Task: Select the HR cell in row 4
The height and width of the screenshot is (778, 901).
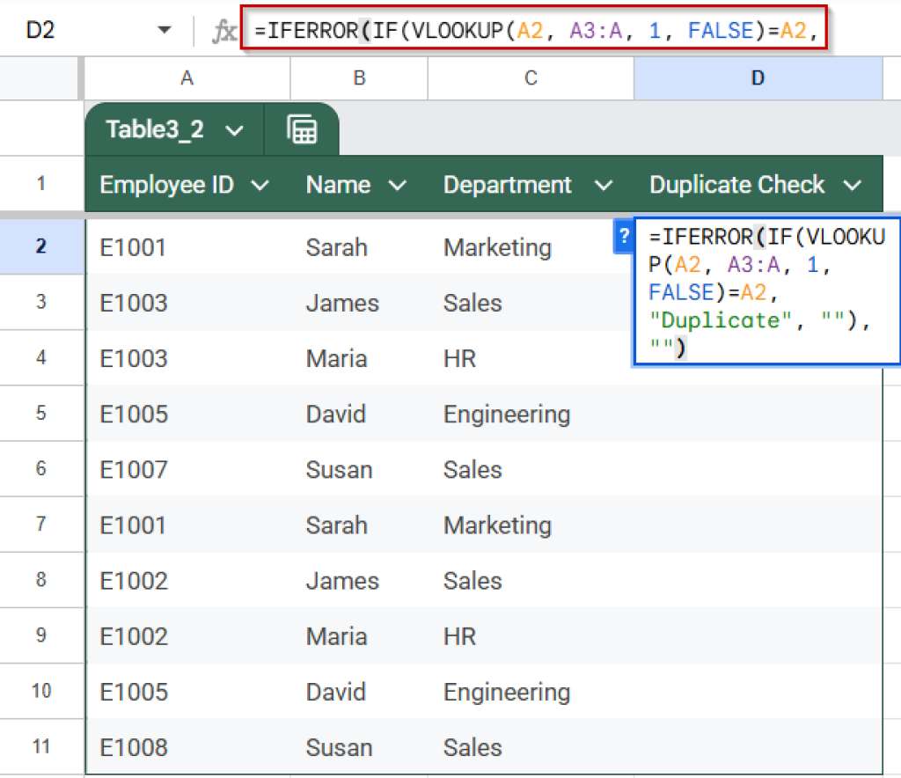Action: coord(458,358)
